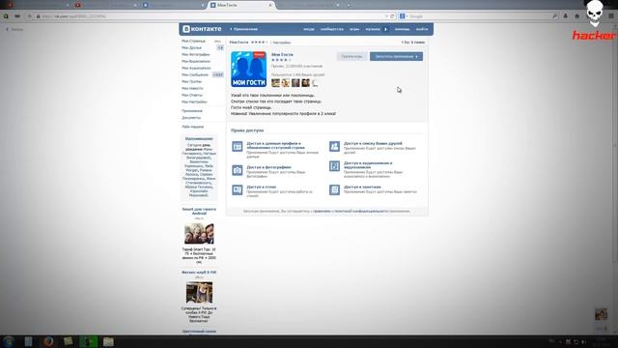Click the notes access permission icon
This screenshot has height=348, width=618.
pos(334,189)
